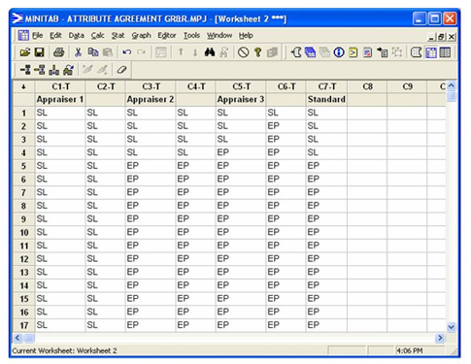Click the Minitab worksheet icon beside File
This screenshot has height=364, width=471.
tap(23, 35)
